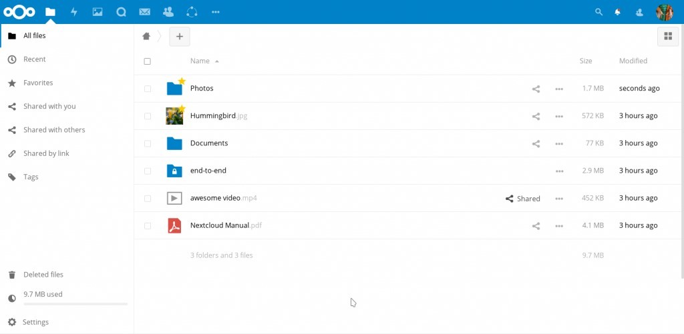Image resolution: width=684 pixels, height=334 pixels.
Task: Open the notifications bell
Action: pyautogui.click(x=618, y=12)
